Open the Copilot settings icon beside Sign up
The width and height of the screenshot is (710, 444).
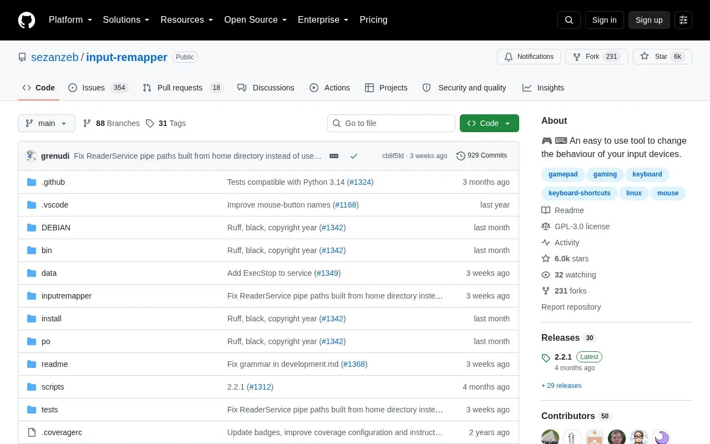(x=683, y=20)
